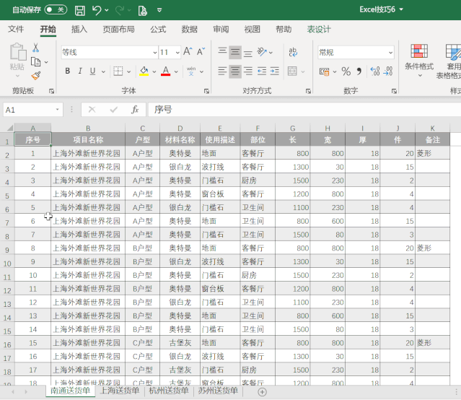Click the Insert Function fx icon
Screen dimensions: 461x400
(135, 110)
